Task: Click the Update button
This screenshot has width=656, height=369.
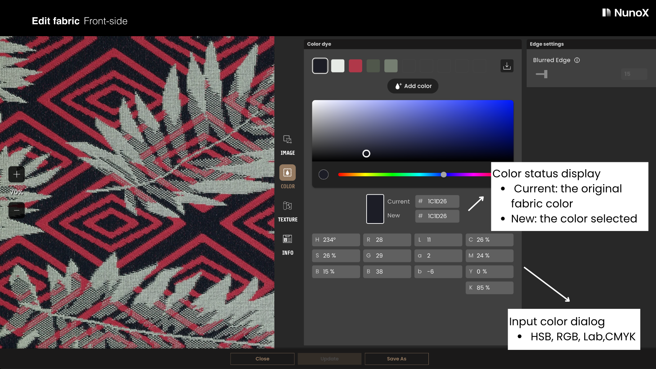Action: click(x=330, y=359)
